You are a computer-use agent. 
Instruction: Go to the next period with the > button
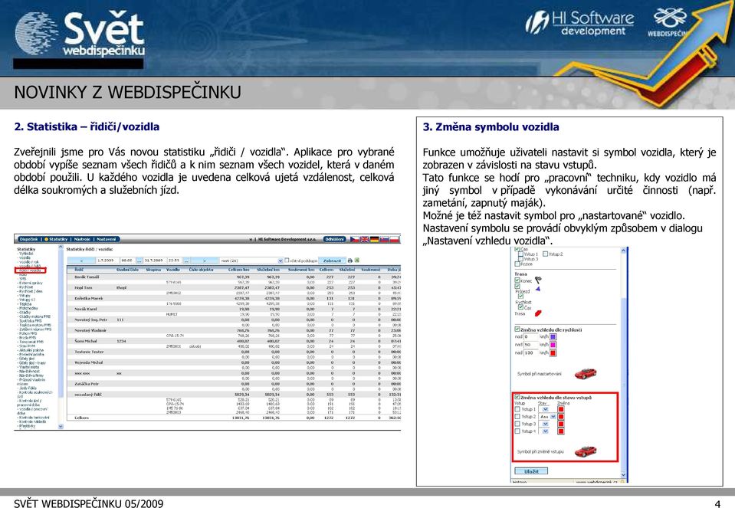(205, 261)
